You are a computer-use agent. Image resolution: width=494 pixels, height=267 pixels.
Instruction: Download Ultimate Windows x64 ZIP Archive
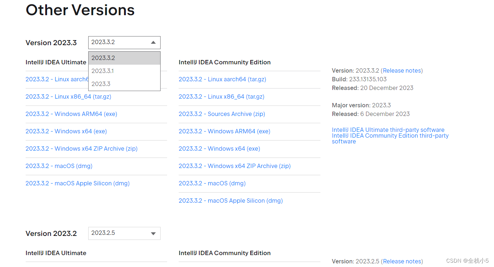81,149
